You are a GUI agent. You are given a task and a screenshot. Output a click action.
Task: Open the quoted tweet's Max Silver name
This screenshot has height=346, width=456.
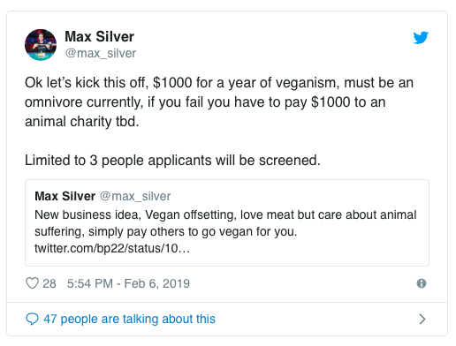click(x=65, y=196)
